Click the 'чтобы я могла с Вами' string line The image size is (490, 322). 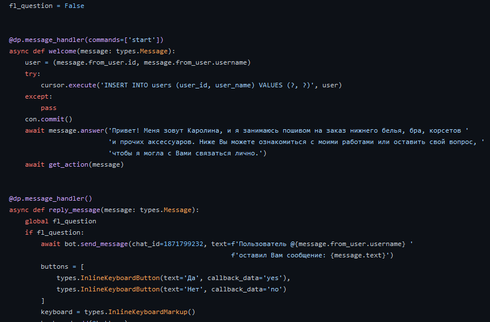click(x=187, y=153)
